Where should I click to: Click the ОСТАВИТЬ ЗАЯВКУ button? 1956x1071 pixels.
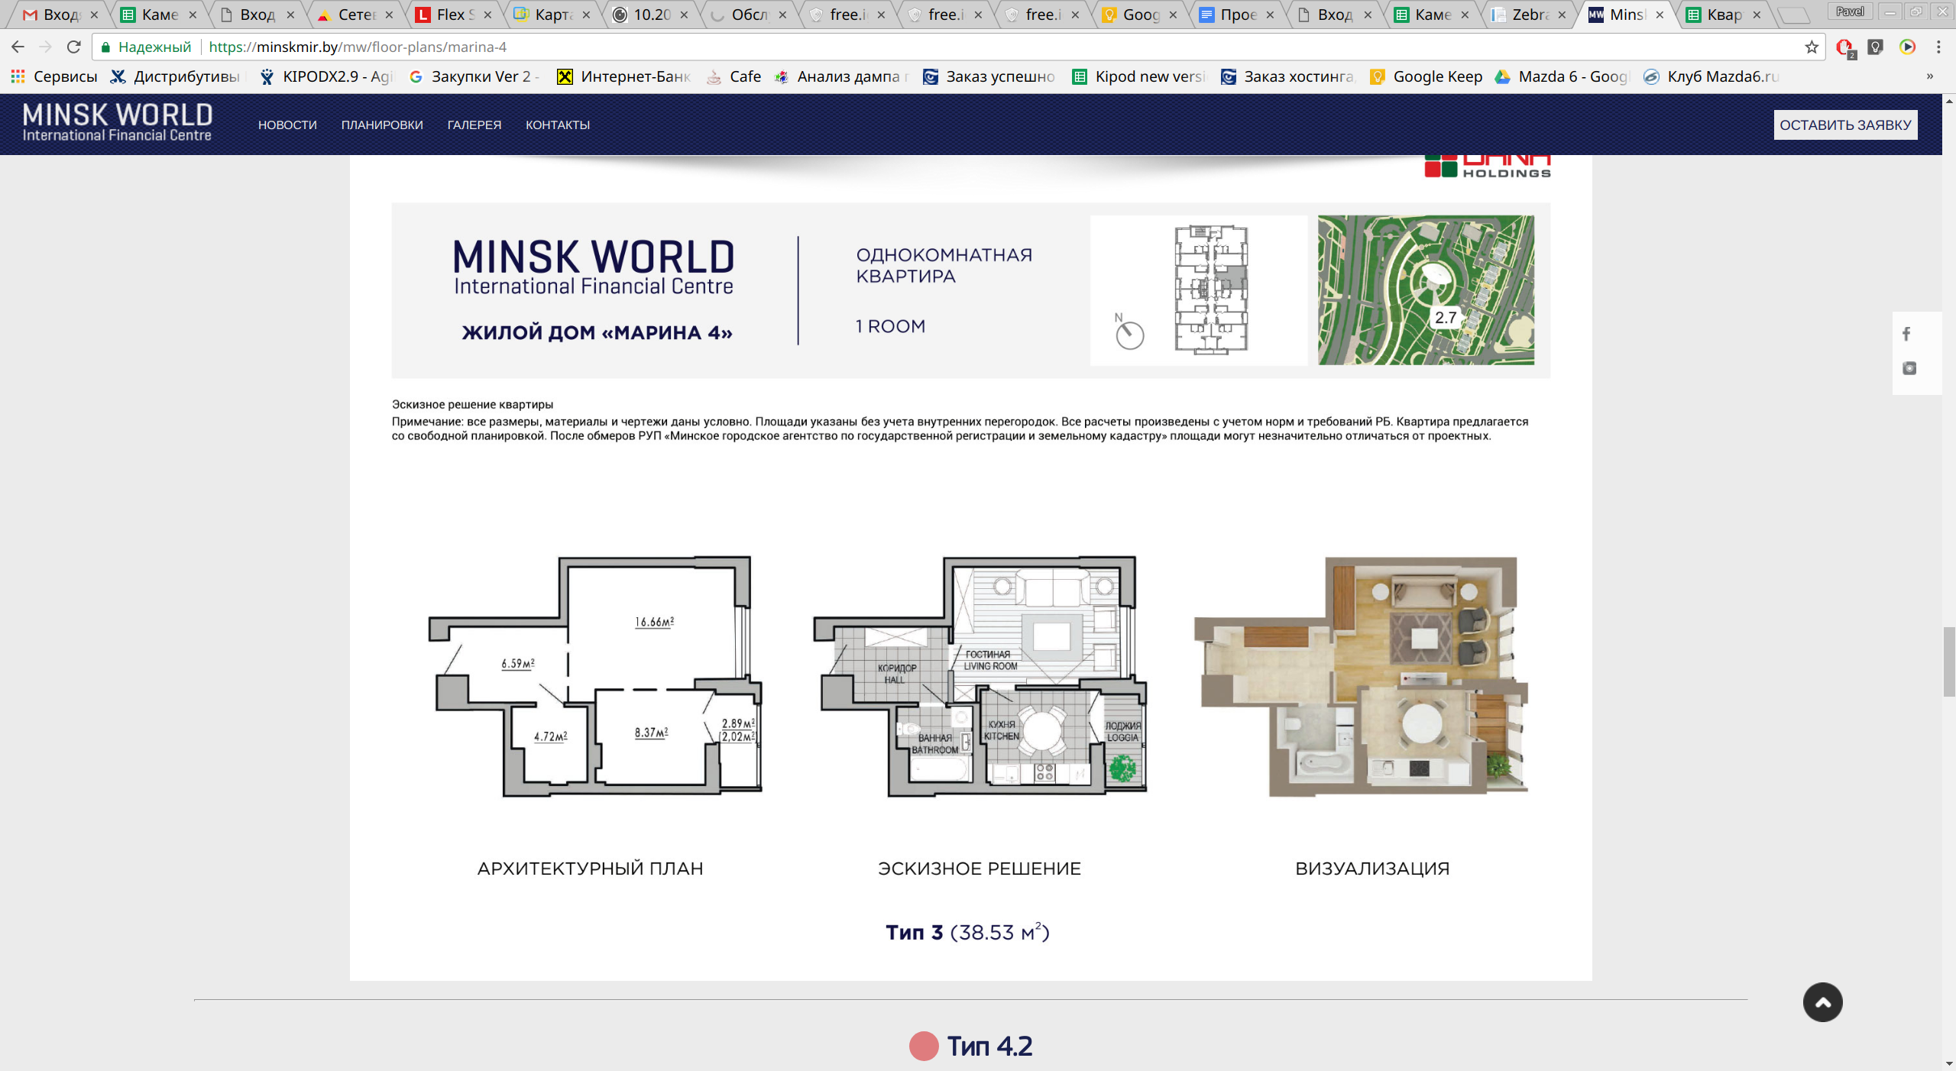click(x=1845, y=125)
